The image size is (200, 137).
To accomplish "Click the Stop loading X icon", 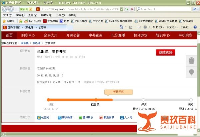I will click(132, 9).
